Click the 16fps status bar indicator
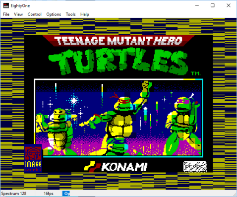 pos(49,194)
